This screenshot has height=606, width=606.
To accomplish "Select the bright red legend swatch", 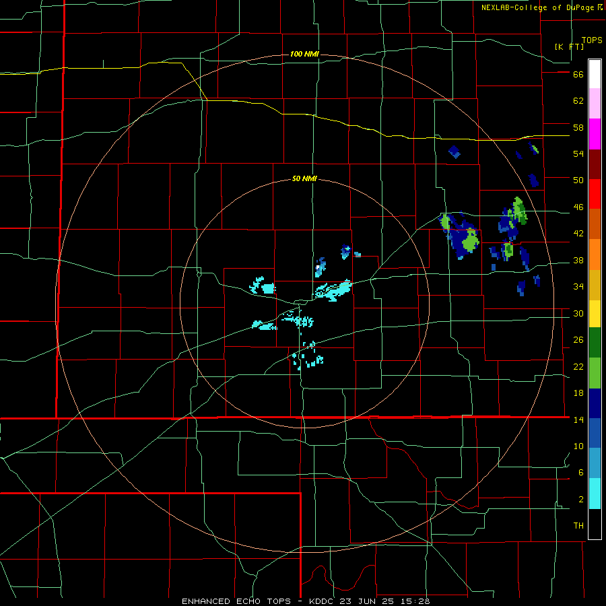I will 595,194.
